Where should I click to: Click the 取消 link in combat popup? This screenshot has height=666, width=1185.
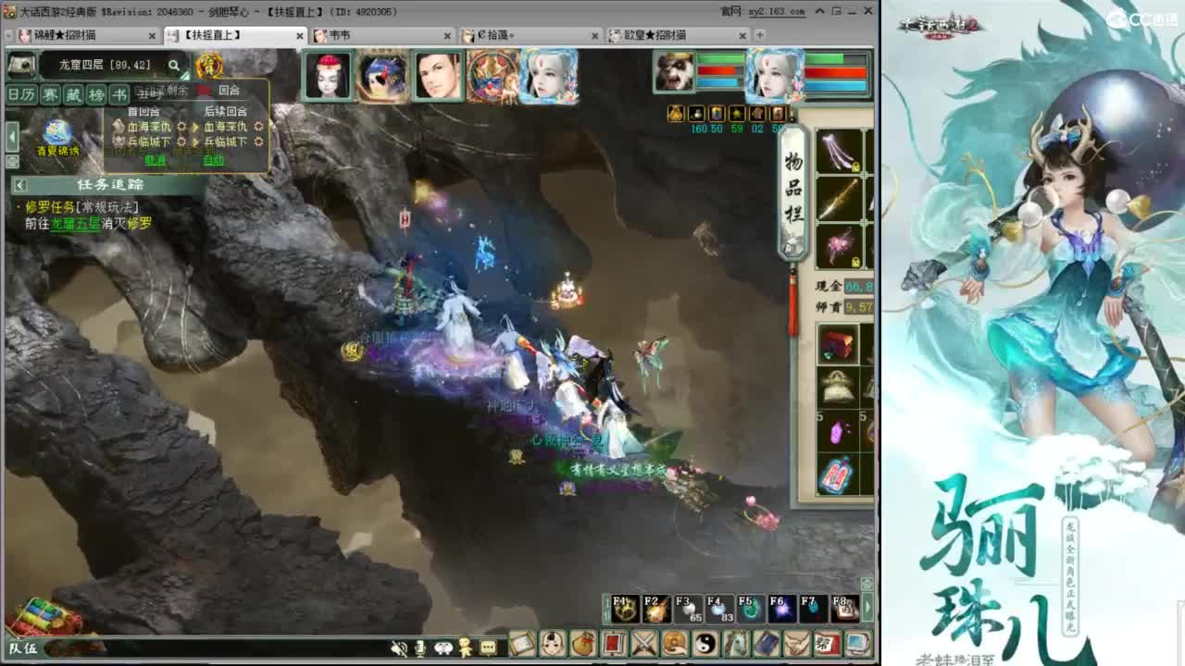pyautogui.click(x=156, y=160)
